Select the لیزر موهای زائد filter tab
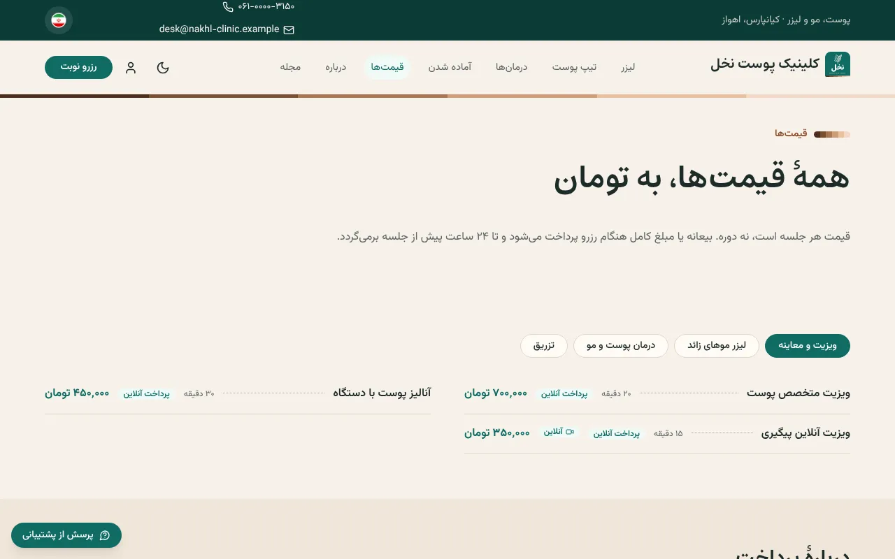Image resolution: width=895 pixels, height=559 pixels. coord(717,346)
